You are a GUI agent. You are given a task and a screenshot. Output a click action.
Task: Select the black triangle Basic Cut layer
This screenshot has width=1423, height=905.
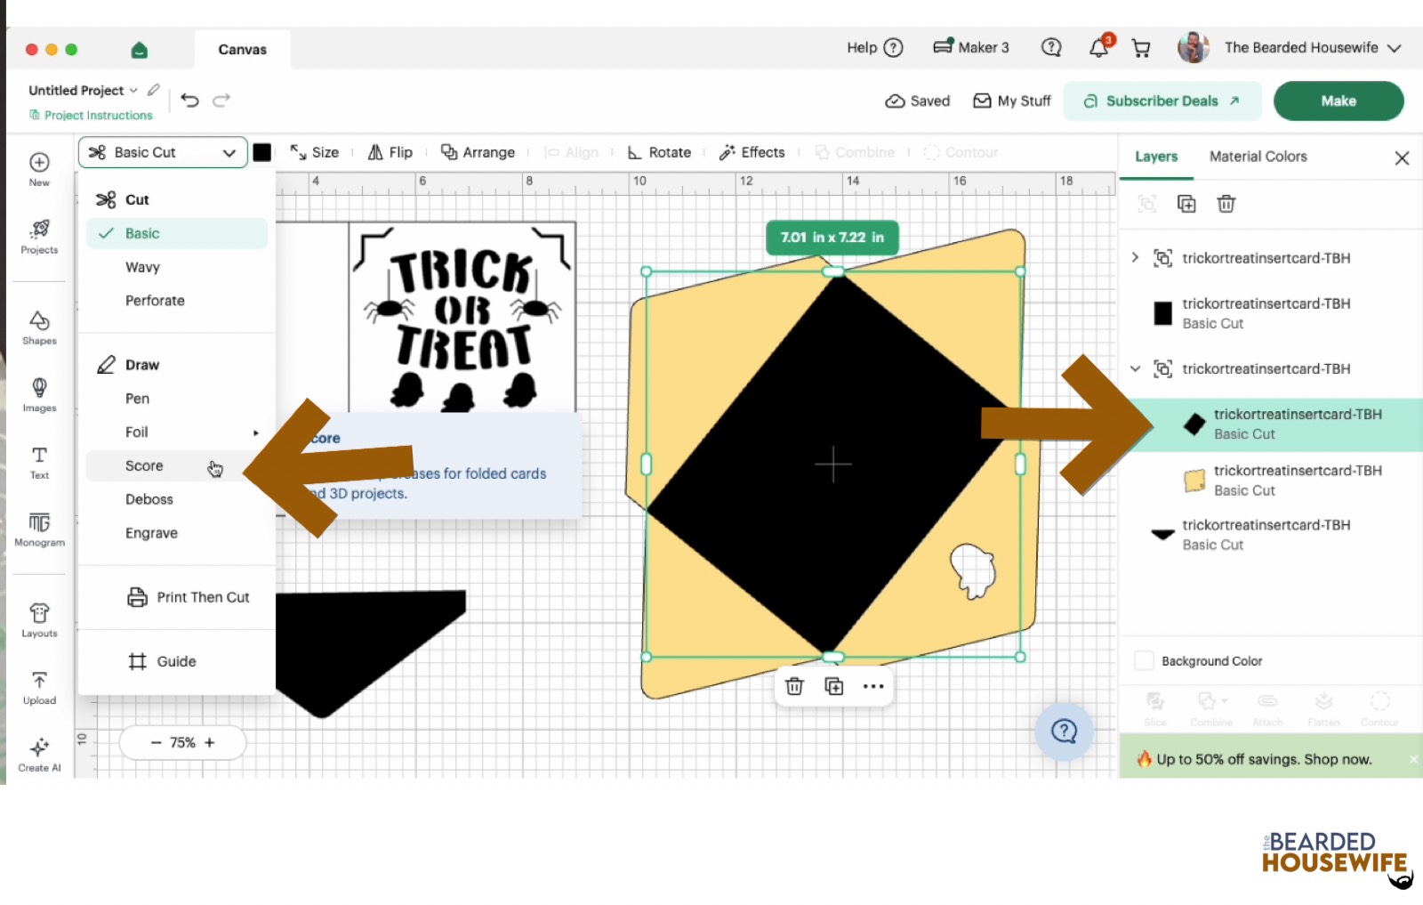tap(1271, 535)
